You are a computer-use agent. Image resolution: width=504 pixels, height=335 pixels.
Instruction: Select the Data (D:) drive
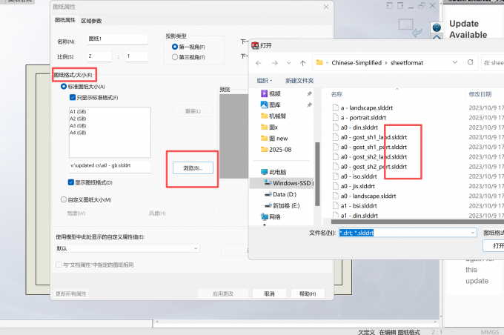[x=285, y=194]
